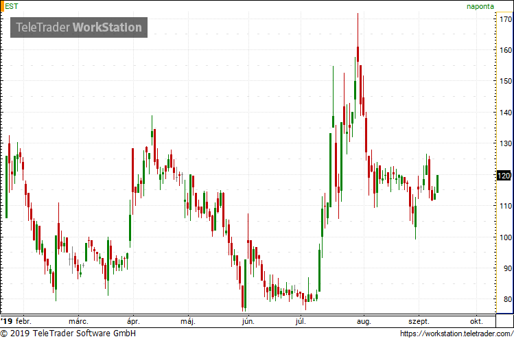Click the 'naponta' interval label
This screenshot has width=514, height=339.
click(x=480, y=6)
